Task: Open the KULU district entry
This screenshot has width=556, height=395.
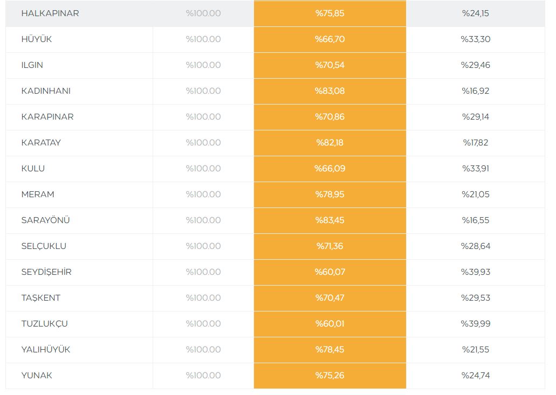Action: click(33, 169)
